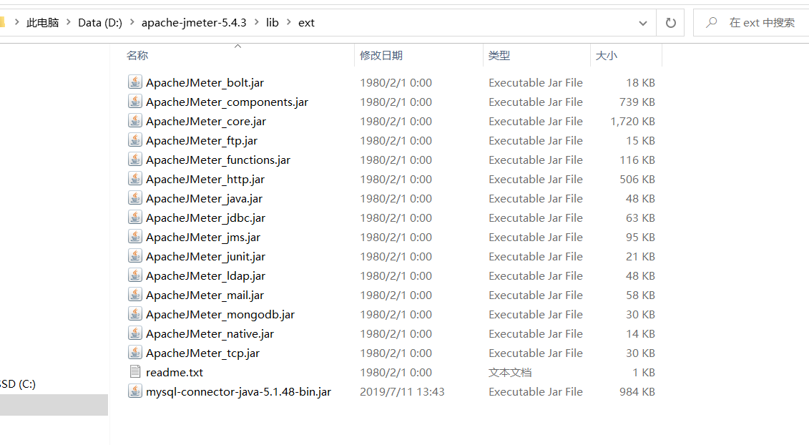Click the ApacheJMeter_jdbc.jar file icon
The height and width of the screenshot is (445, 809).
(x=135, y=217)
